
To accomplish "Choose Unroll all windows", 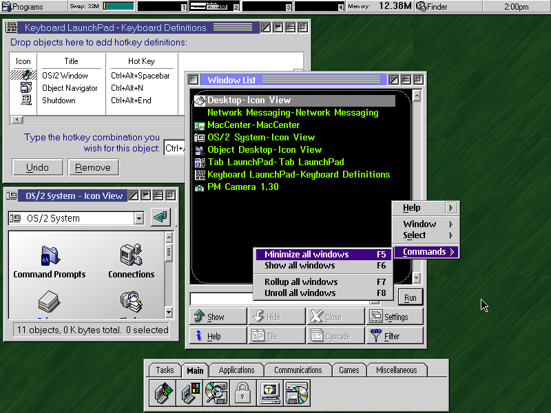I will tap(322, 293).
